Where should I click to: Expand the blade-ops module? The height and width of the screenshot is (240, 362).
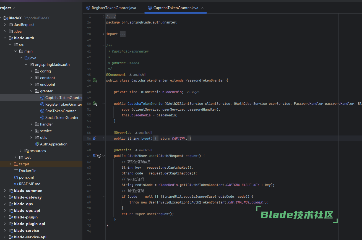5,204
